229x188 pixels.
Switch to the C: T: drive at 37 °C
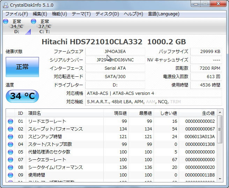point(45,27)
